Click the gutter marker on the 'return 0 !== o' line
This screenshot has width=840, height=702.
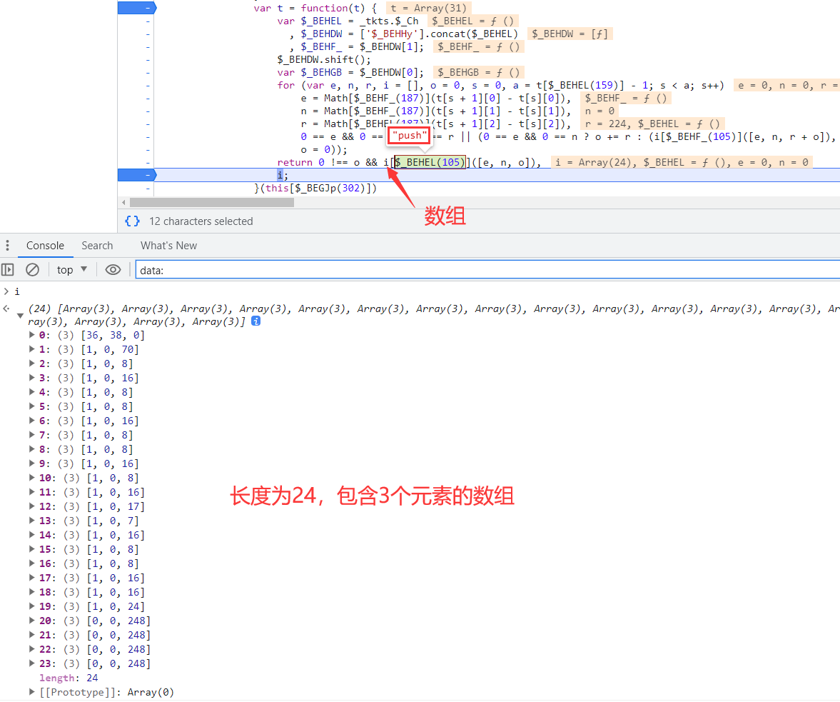148,163
